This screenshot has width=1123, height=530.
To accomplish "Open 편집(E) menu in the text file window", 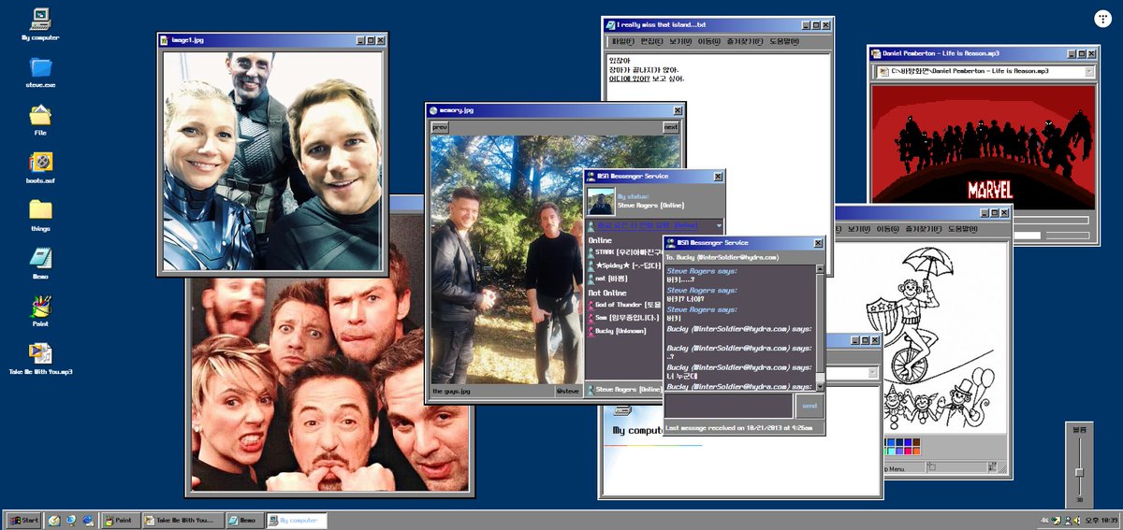I will [x=653, y=42].
